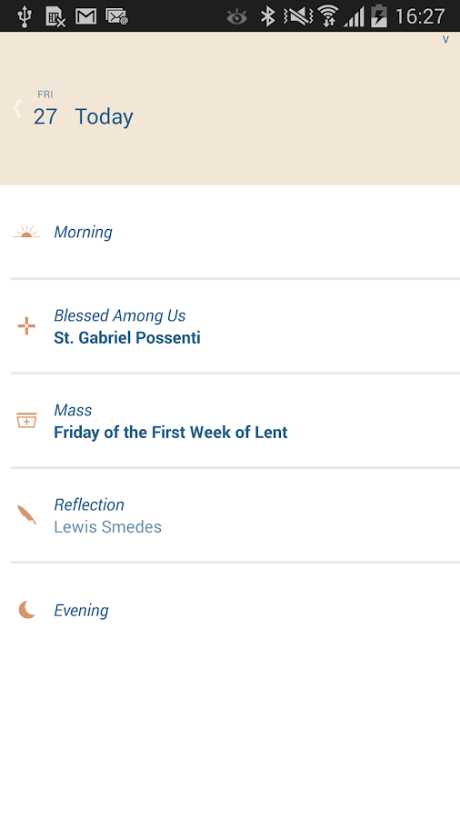Tap the feather quill Reflection icon
The height and width of the screenshot is (818, 460).
26,514
